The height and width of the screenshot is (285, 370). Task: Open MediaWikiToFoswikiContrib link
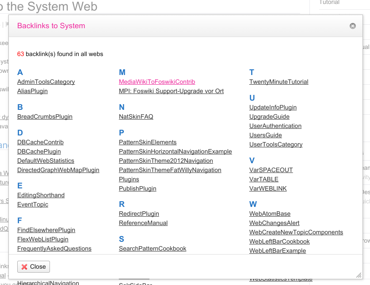(157, 82)
